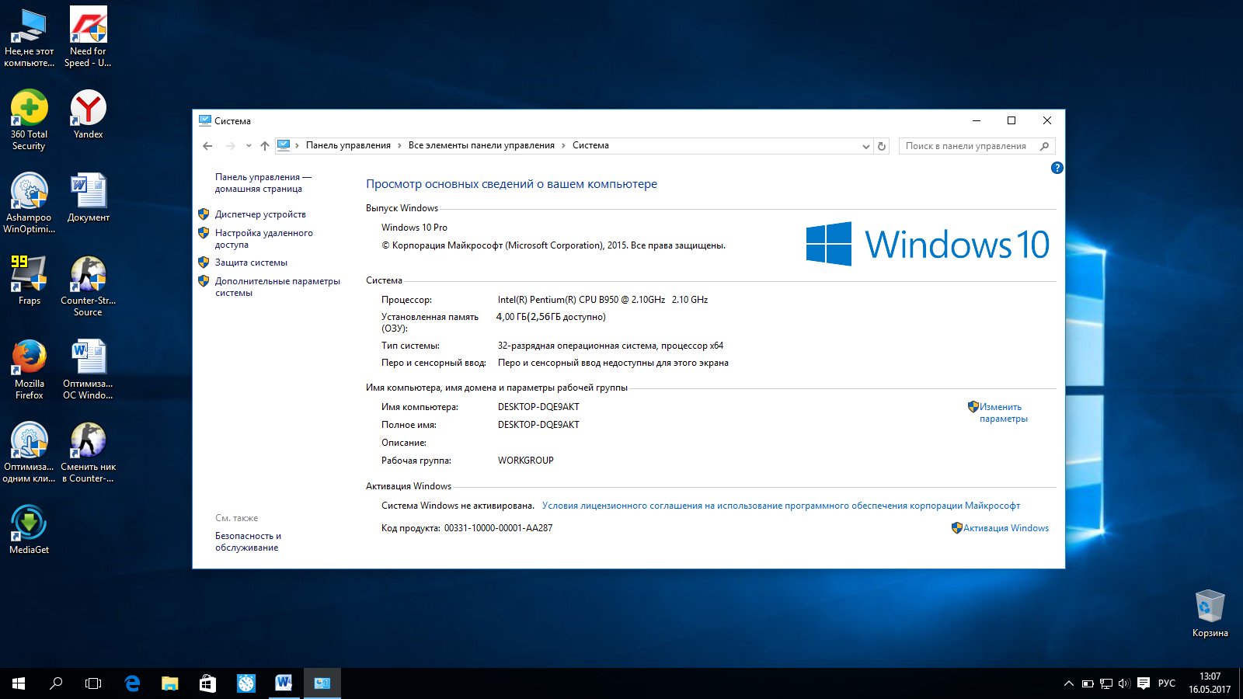Click computer name value DESKTOP-DQE9AKT
Image resolution: width=1243 pixels, height=699 pixels.
(538, 407)
